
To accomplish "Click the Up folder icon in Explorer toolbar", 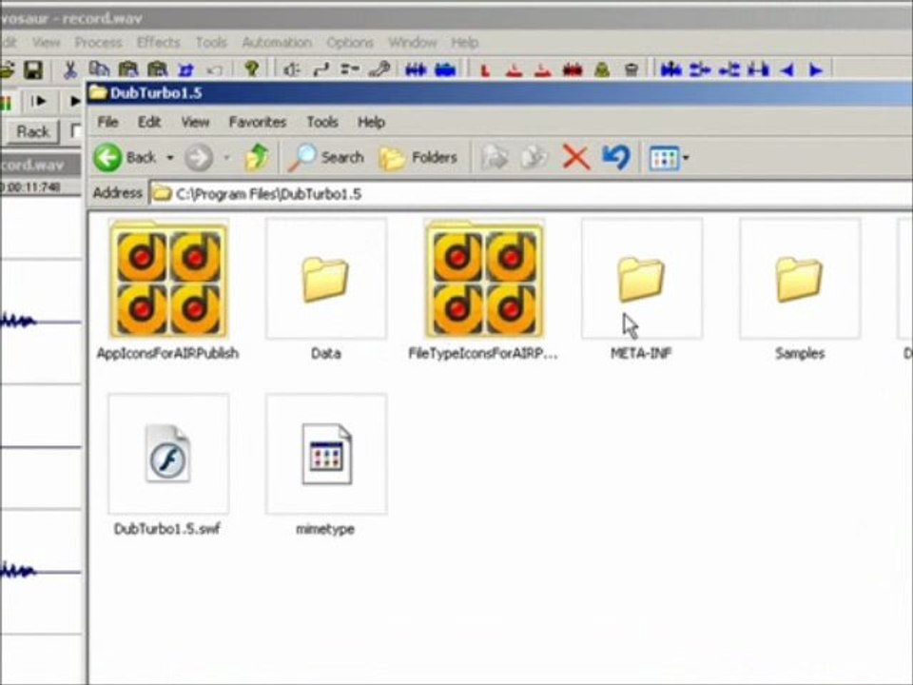I will pos(257,157).
